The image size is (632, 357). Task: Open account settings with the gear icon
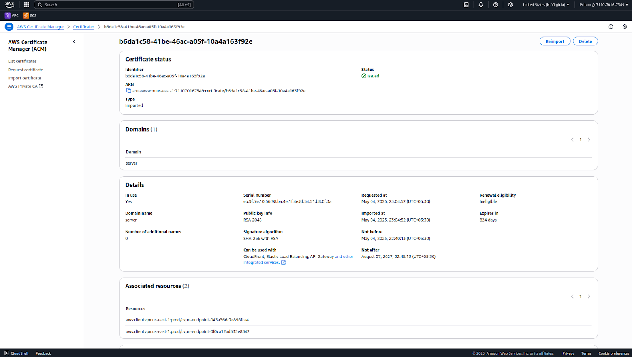(x=510, y=4)
